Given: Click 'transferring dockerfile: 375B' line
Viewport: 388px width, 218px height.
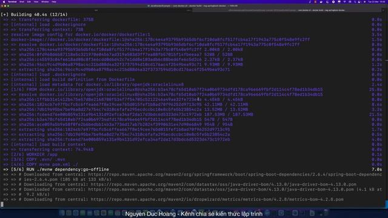Looking at the screenshot, I should coord(56,19).
